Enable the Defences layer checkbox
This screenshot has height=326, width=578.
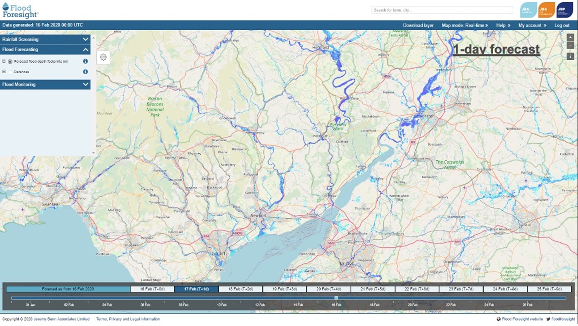tap(10, 72)
